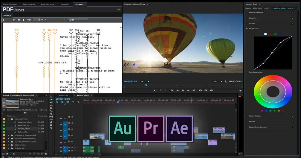
Task: Click new bin icon in Project panel footer
Action: [46, 154]
